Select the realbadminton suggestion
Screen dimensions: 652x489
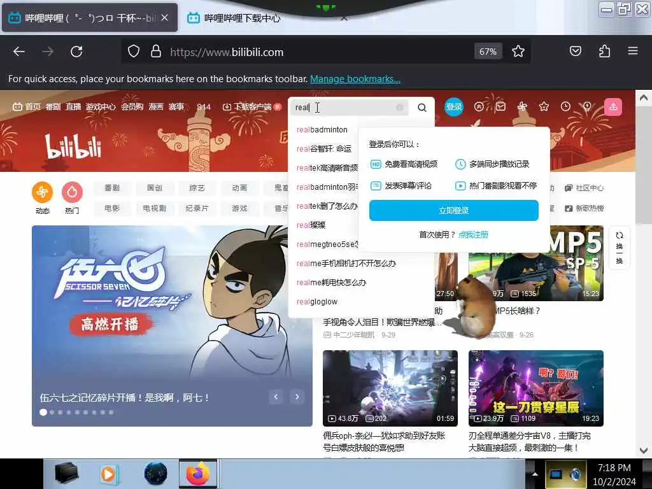tap(323, 130)
